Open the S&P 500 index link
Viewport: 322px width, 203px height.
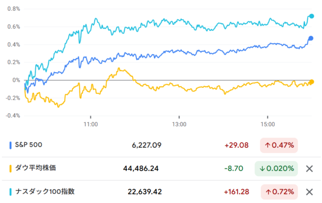tap(28, 145)
